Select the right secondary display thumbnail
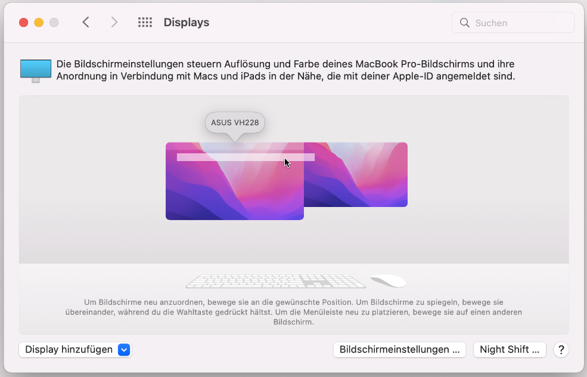 356,175
